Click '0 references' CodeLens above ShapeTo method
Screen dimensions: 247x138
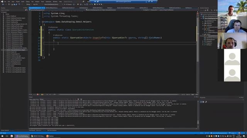coord(58,35)
